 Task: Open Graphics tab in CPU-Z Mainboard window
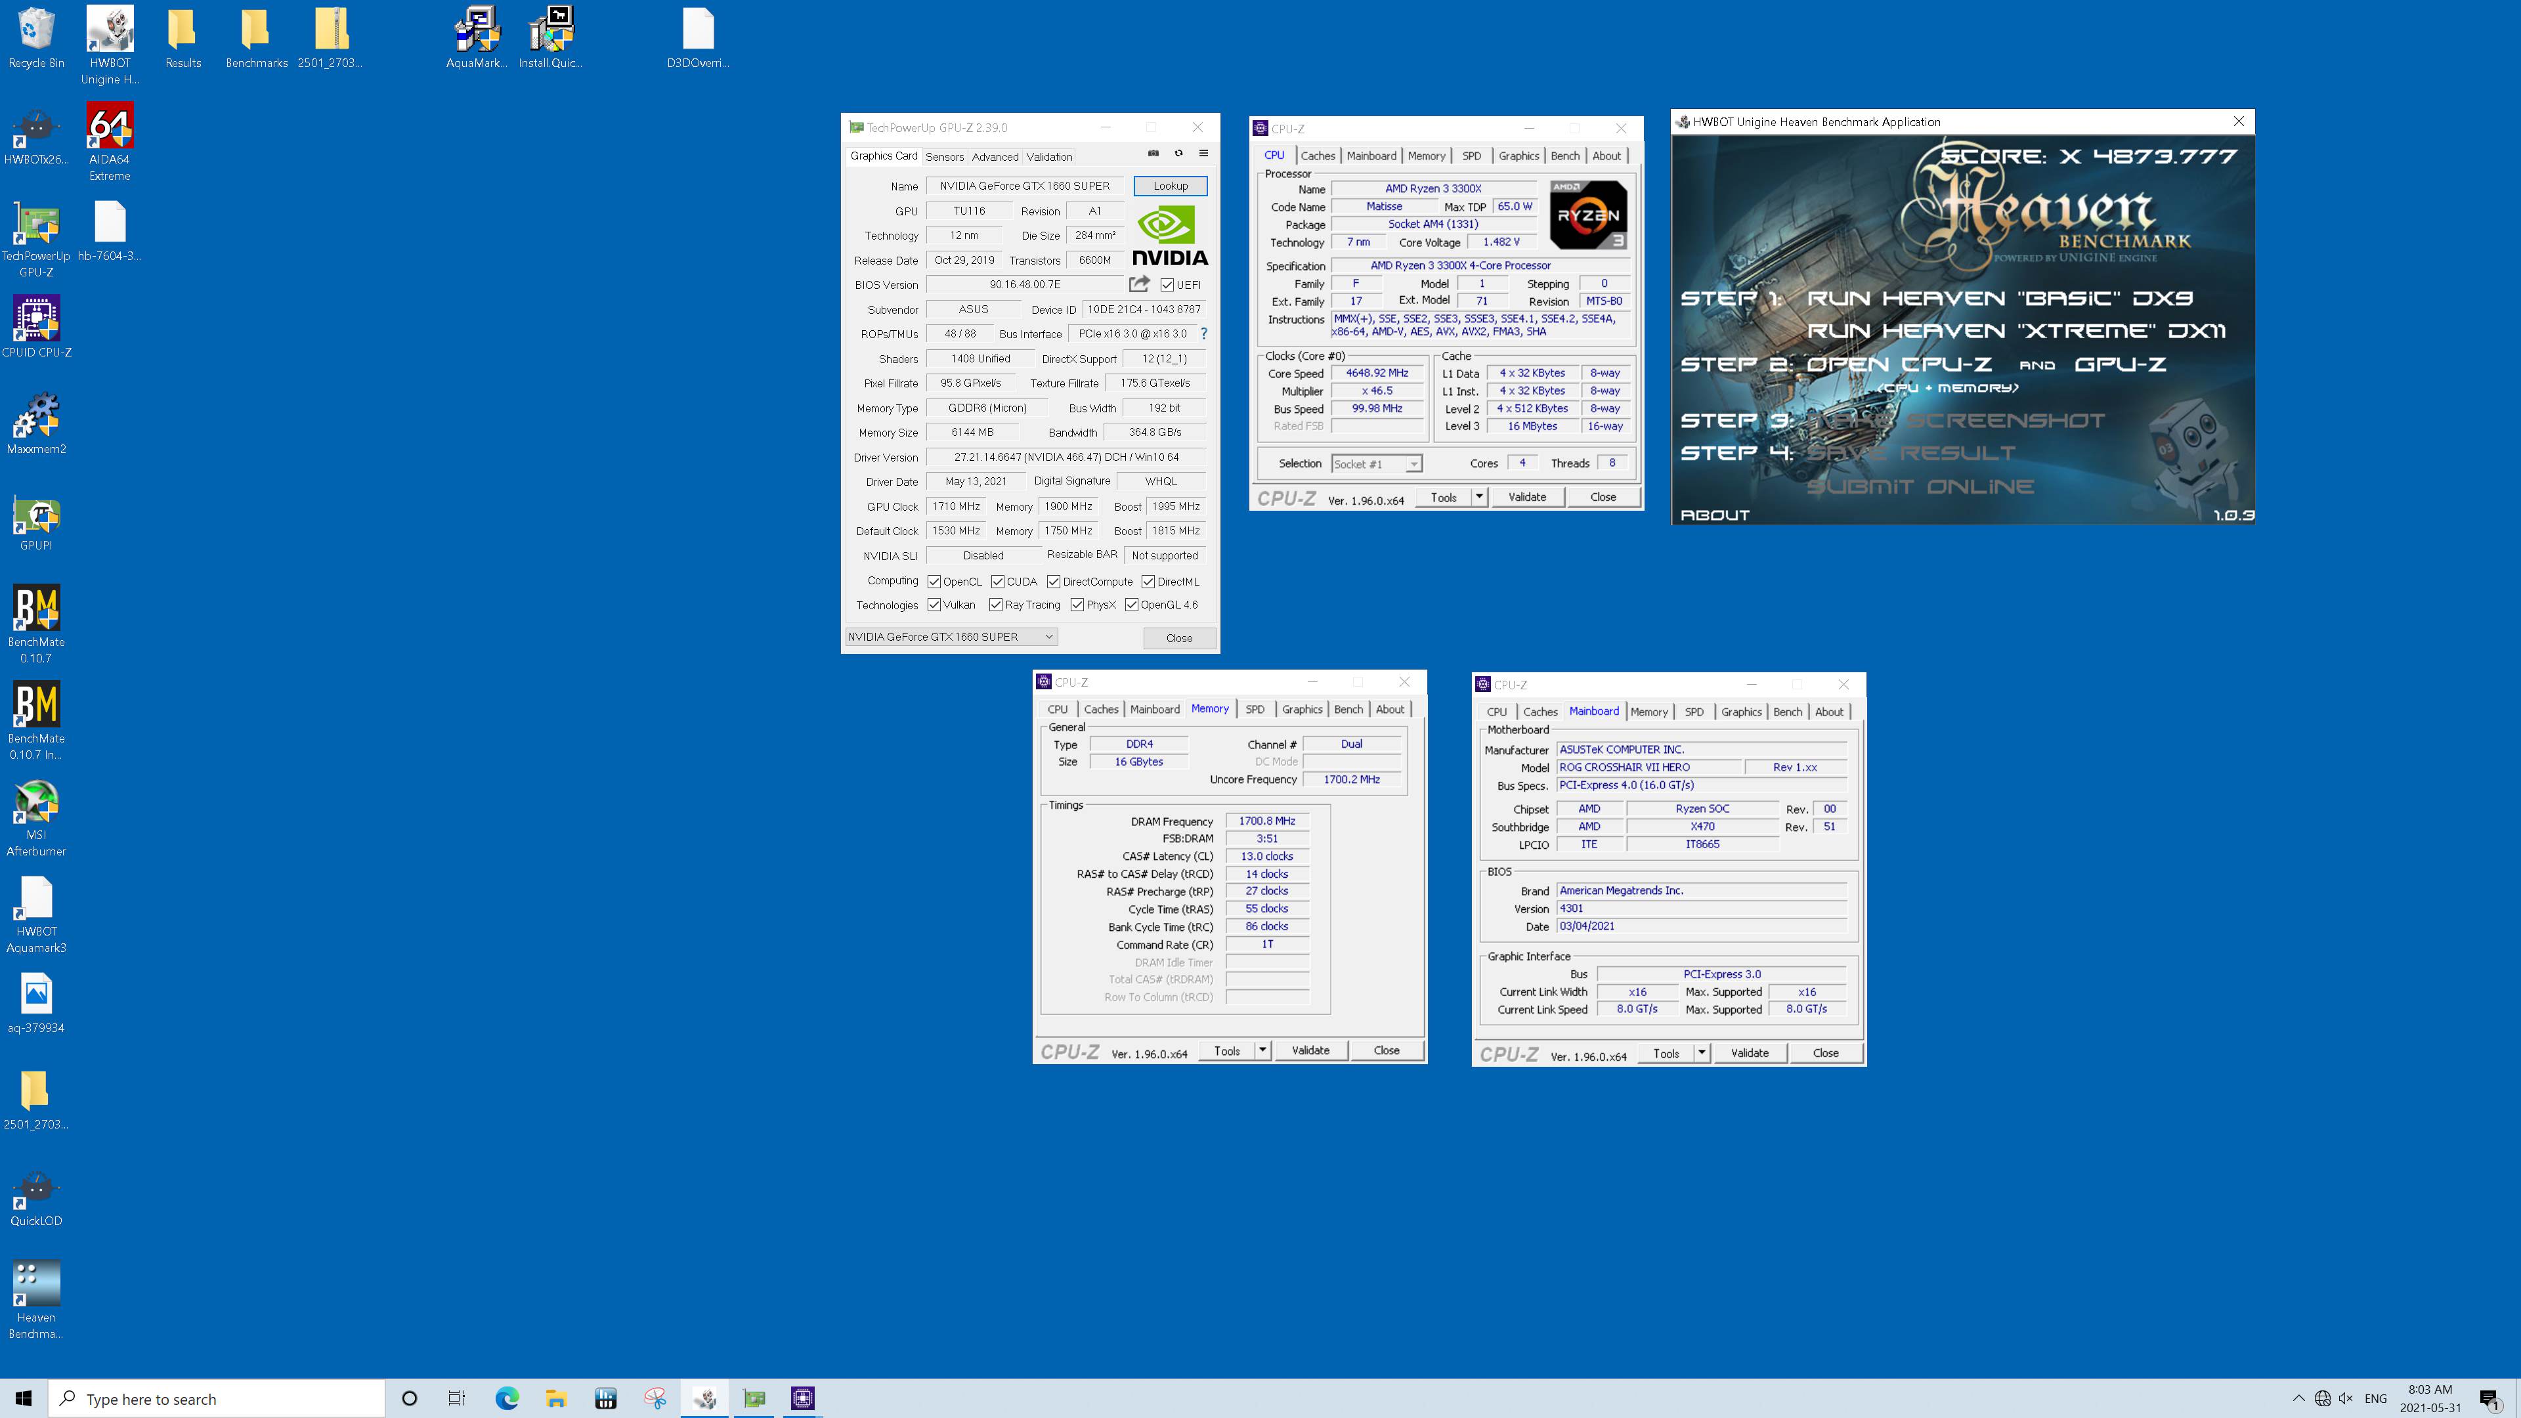coord(1741,712)
